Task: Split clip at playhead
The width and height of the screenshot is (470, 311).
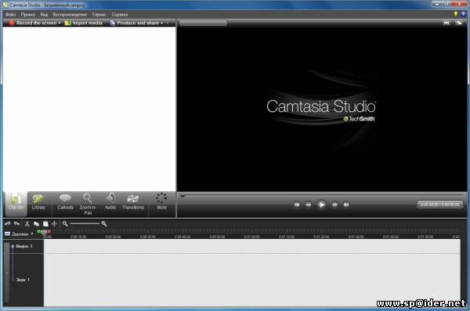Action: (54, 224)
